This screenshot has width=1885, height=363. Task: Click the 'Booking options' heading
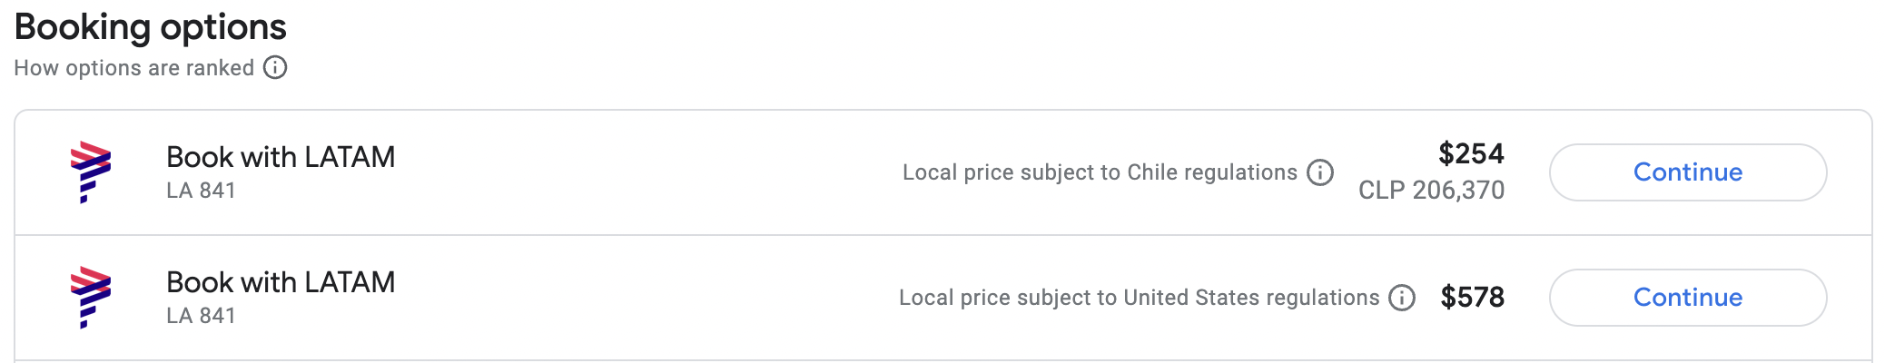click(x=151, y=27)
